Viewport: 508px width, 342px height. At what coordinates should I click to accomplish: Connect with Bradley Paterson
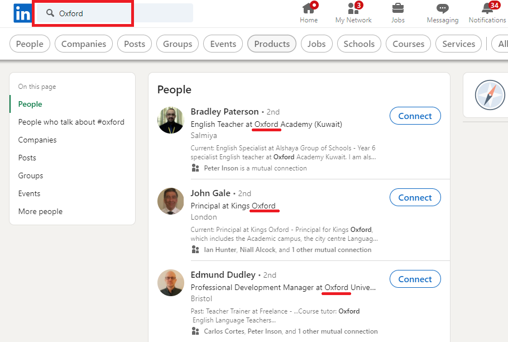[415, 116]
